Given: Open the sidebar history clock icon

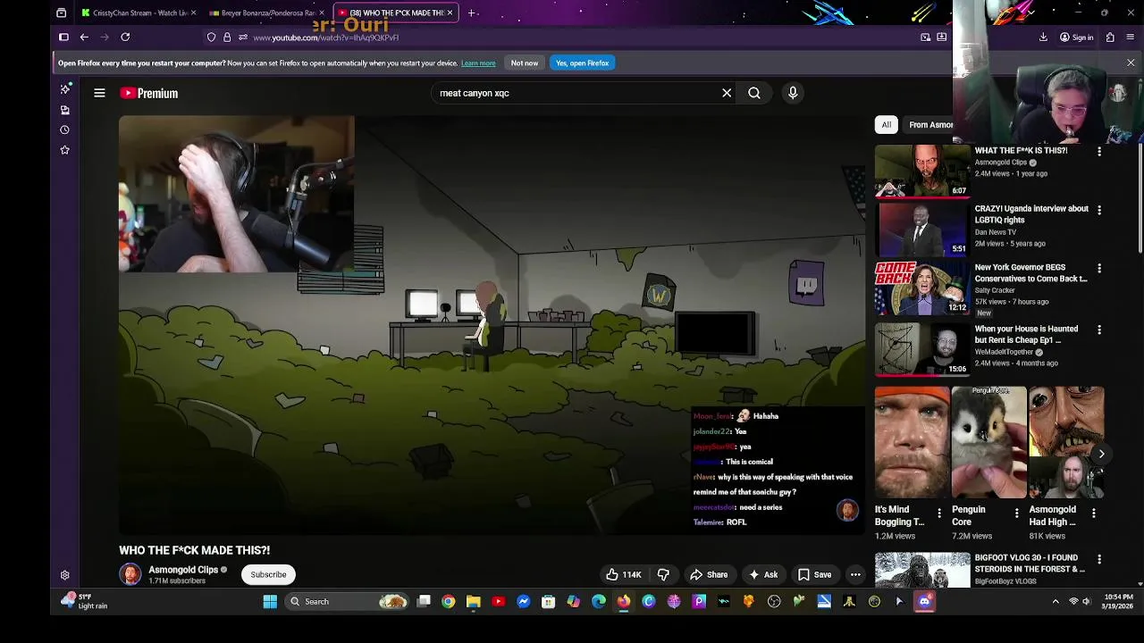Looking at the screenshot, I should click(x=64, y=130).
